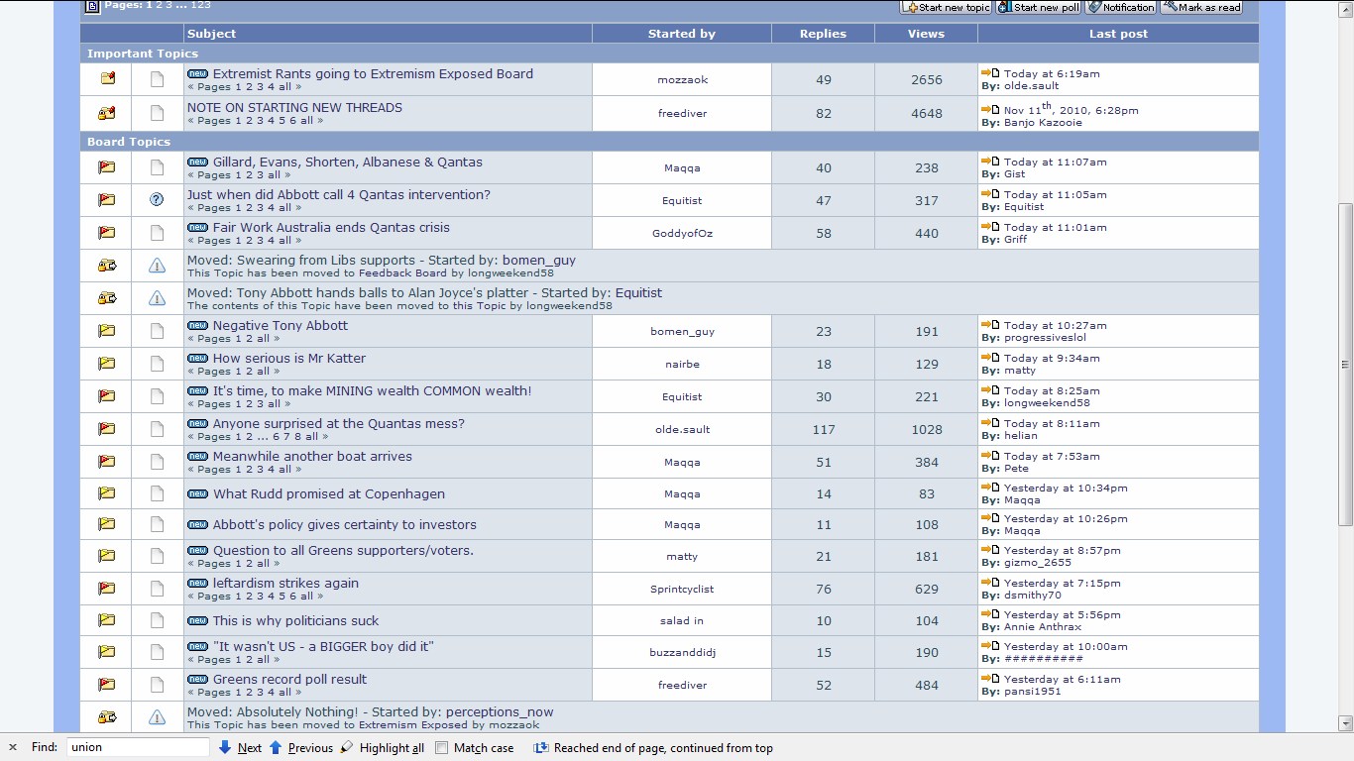The image size is (1354, 761).
Task: Open last post icon for Greens record poll result
Action: tap(990, 680)
